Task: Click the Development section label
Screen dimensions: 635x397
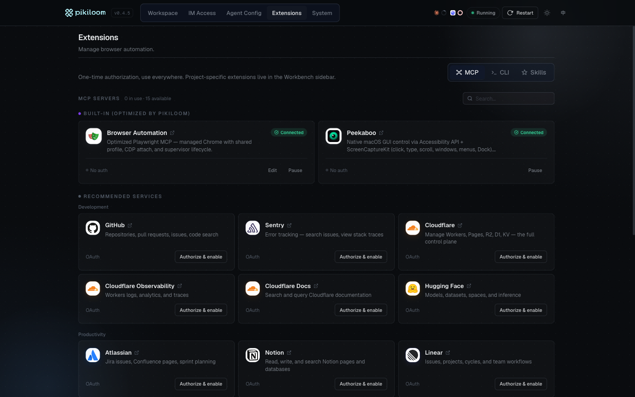Action: [93, 207]
